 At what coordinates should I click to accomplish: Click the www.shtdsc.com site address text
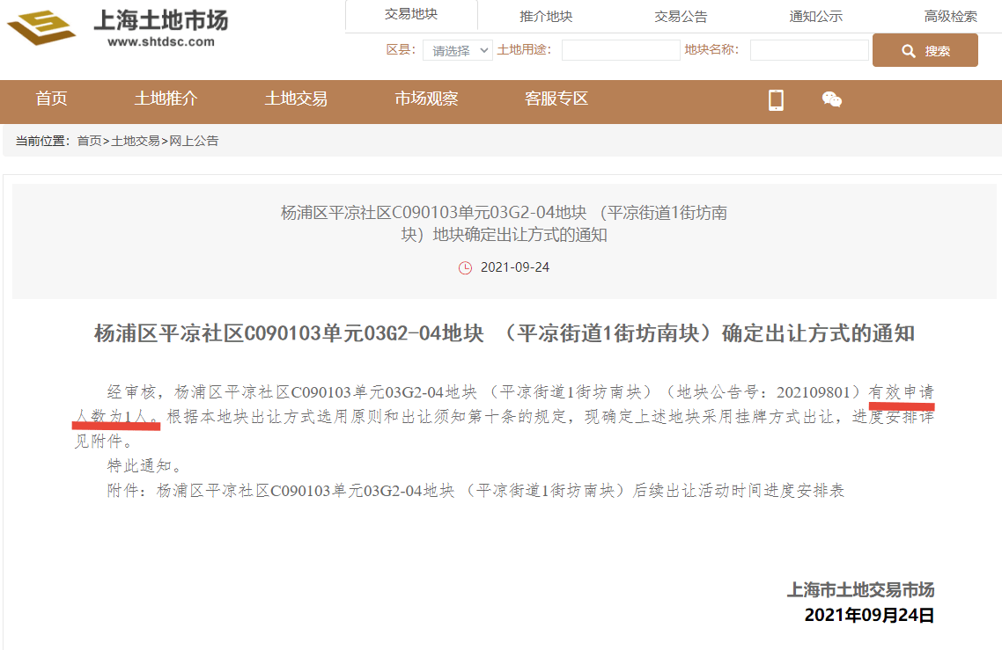tap(161, 42)
